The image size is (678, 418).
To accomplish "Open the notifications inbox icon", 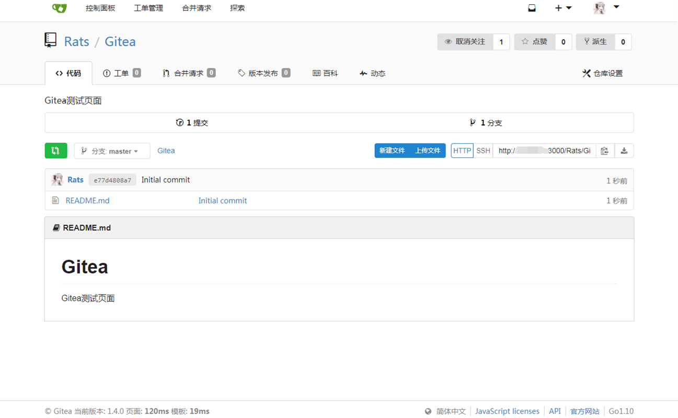I will [x=532, y=8].
